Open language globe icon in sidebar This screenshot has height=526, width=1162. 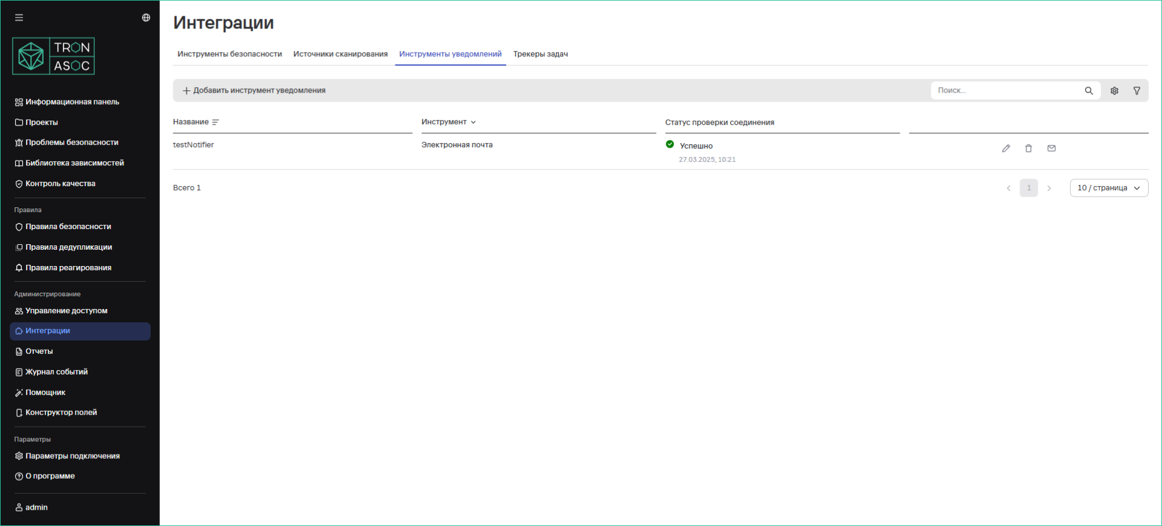tap(146, 18)
